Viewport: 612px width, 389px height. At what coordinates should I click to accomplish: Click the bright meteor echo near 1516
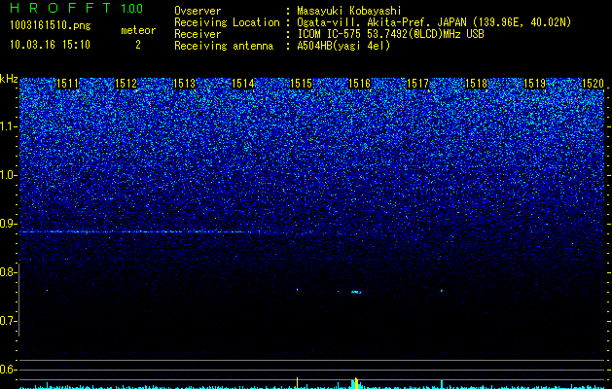[356, 292]
